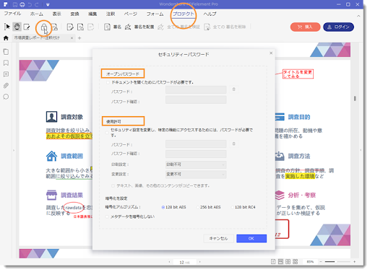Click the page number field
This screenshot has width=370, height=272.
pos(184,262)
